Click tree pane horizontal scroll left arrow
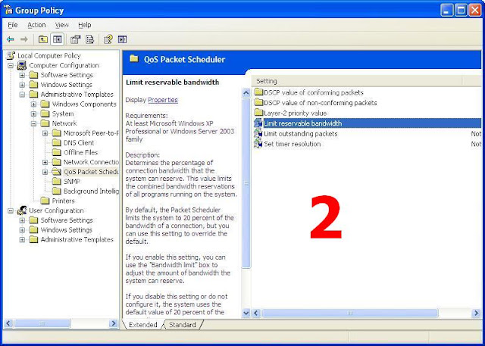 click(8, 323)
